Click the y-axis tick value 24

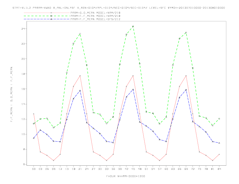click(23, 29)
